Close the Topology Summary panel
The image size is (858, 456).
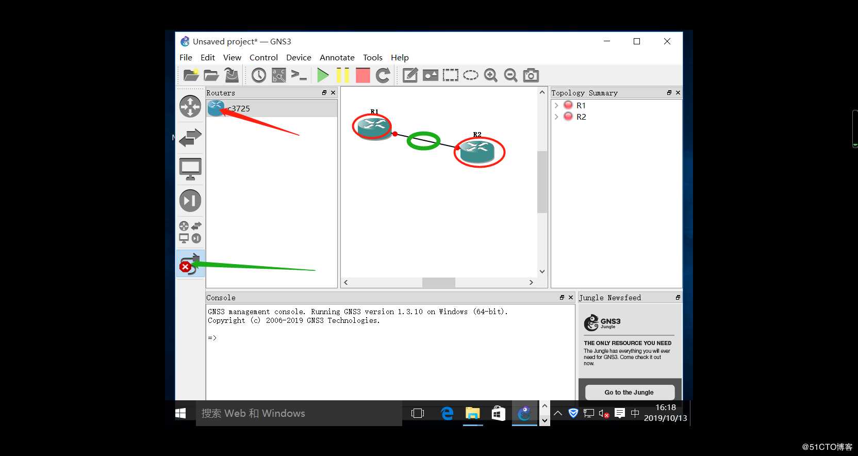coord(678,93)
